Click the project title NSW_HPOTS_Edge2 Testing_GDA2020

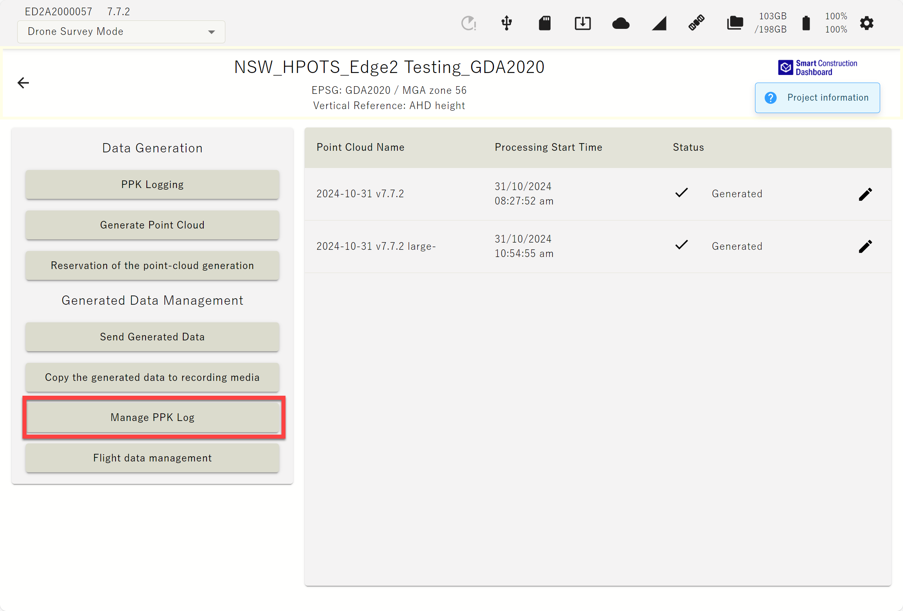[x=389, y=67]
